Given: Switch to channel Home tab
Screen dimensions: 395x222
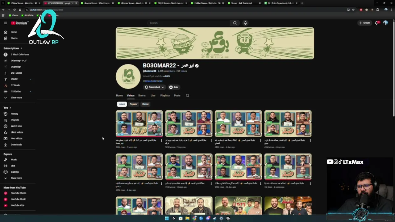Looking at the screenshot, I should click(119, 96).
